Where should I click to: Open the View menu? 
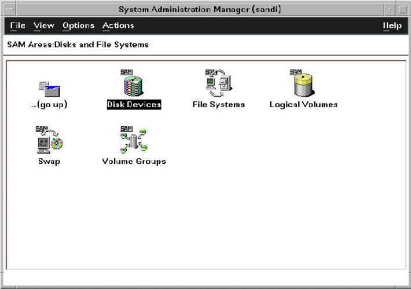coord(44,25)
